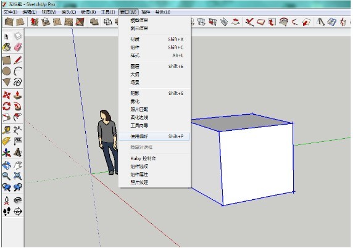Pick the yellow Protractor tool
The image size is (353, 248).
[7, 141]
